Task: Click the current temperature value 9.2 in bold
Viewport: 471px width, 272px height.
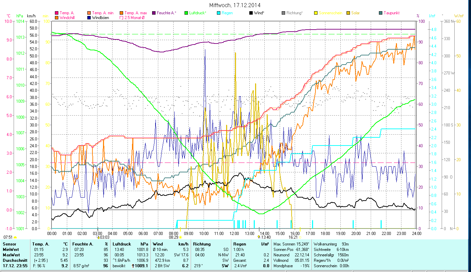Action: 64,266
